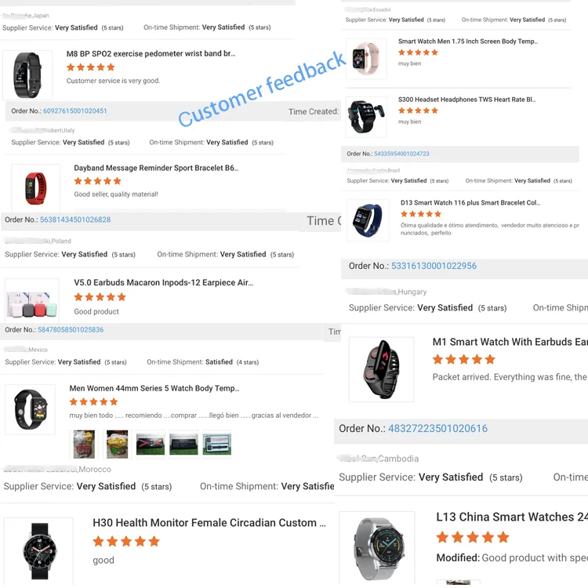
Task: Open first review photo under Series 5 watch
Action: click(x=84, y=445)
